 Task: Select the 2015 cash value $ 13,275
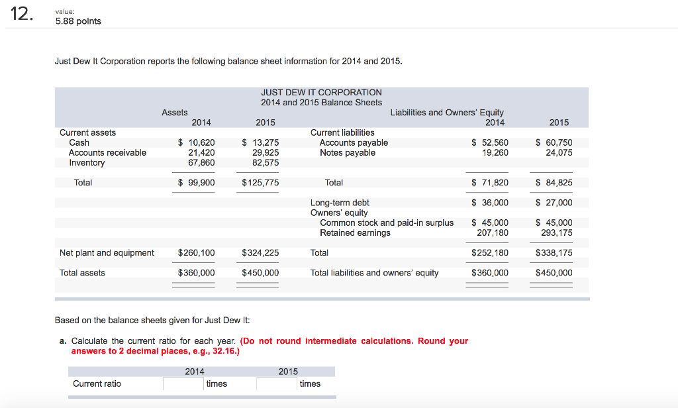[260, 143]
